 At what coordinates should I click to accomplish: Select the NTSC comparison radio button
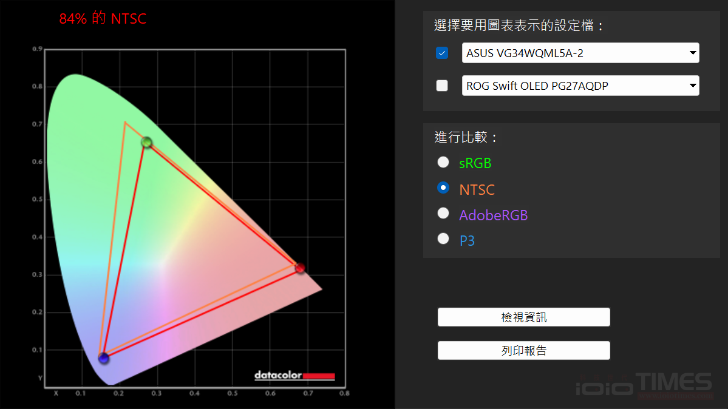coord(443,188)
